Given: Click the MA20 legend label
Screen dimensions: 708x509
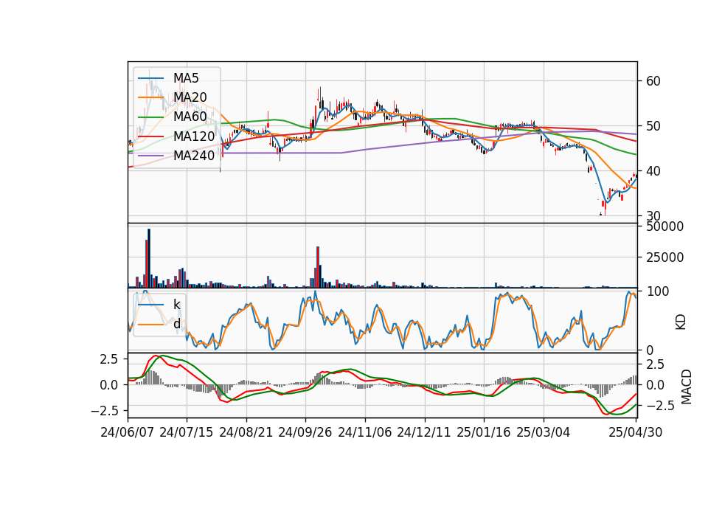Looking at the screenshot, I should (190, 97).
